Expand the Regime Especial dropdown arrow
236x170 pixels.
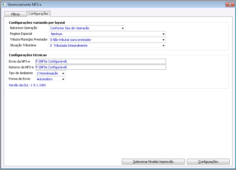tap(164, 34)
